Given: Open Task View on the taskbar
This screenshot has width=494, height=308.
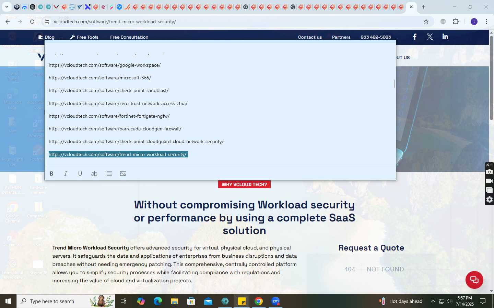Looking at the screenshot, I should (x=123, y=301).
